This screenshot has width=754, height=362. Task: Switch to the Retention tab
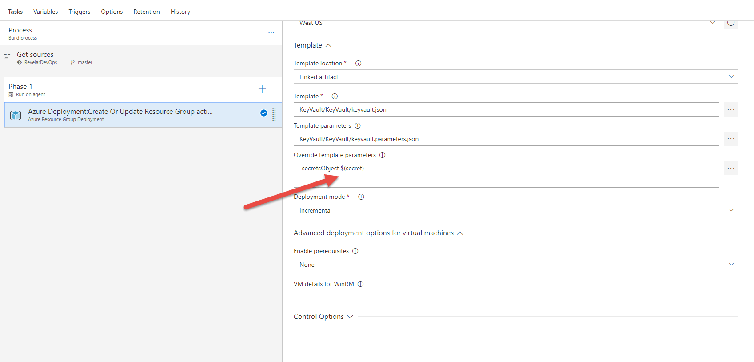click(x=147, y=12)
